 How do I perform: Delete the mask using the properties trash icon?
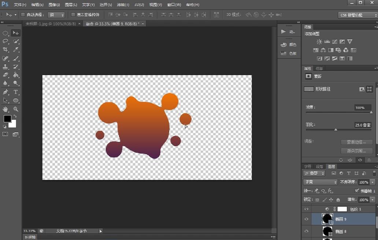(369, 160)
